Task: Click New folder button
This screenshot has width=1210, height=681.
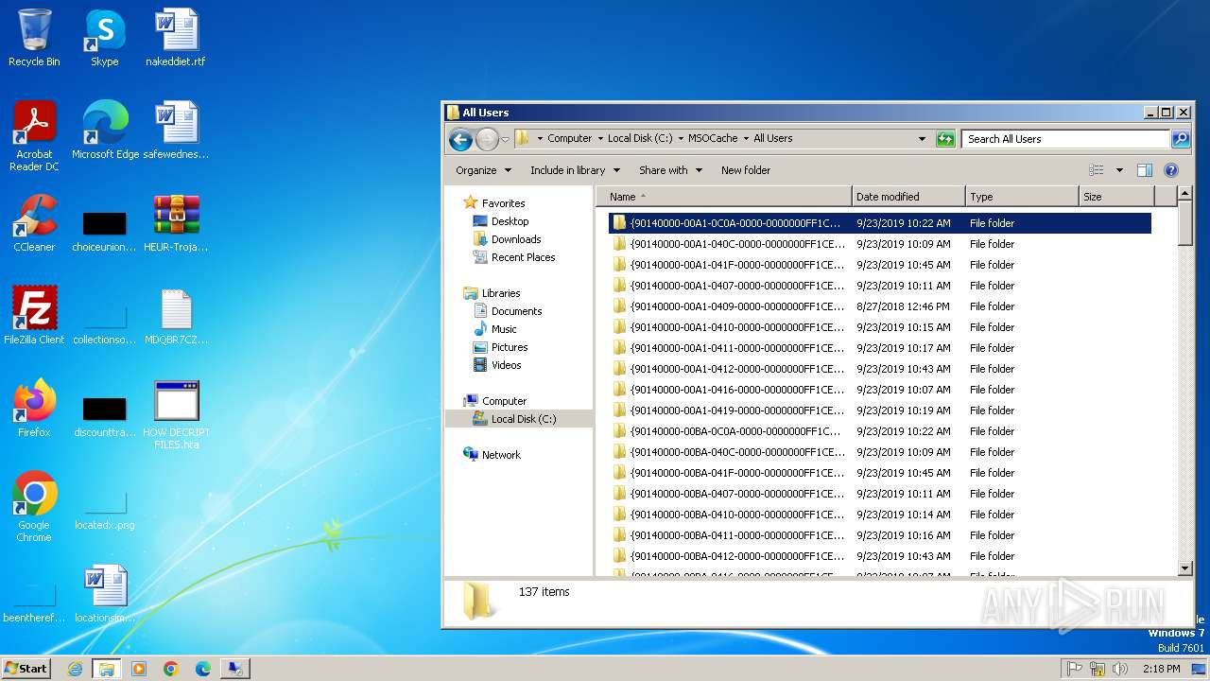Action: click(x=746, y=170)
